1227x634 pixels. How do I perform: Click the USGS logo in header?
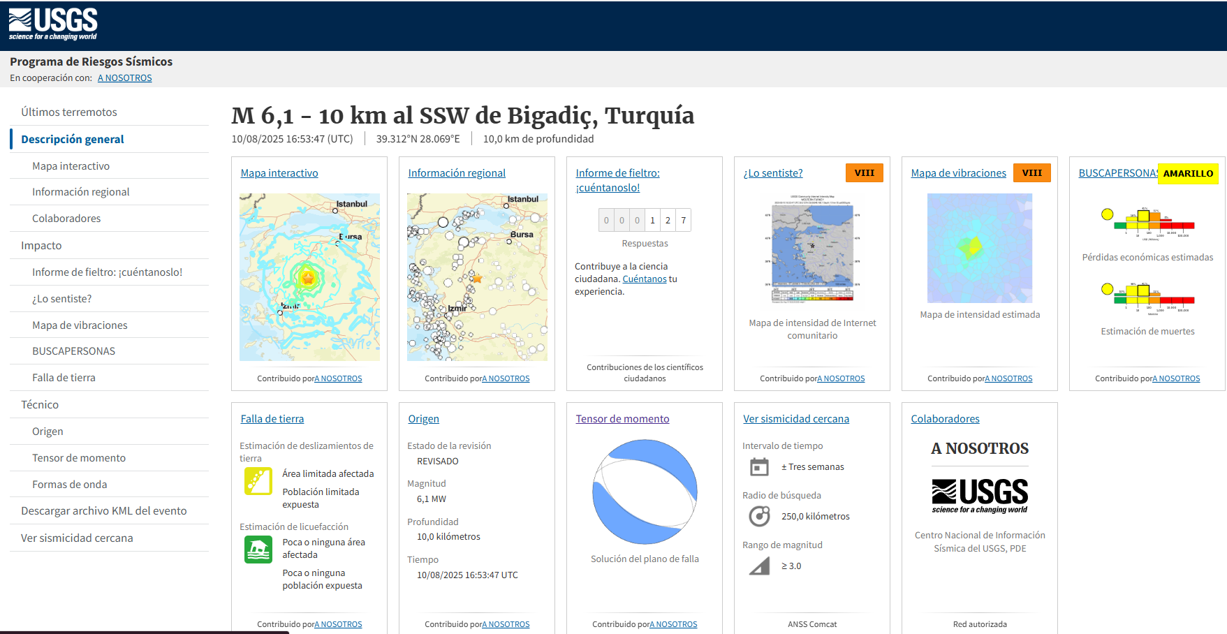(x=53, y=24)
